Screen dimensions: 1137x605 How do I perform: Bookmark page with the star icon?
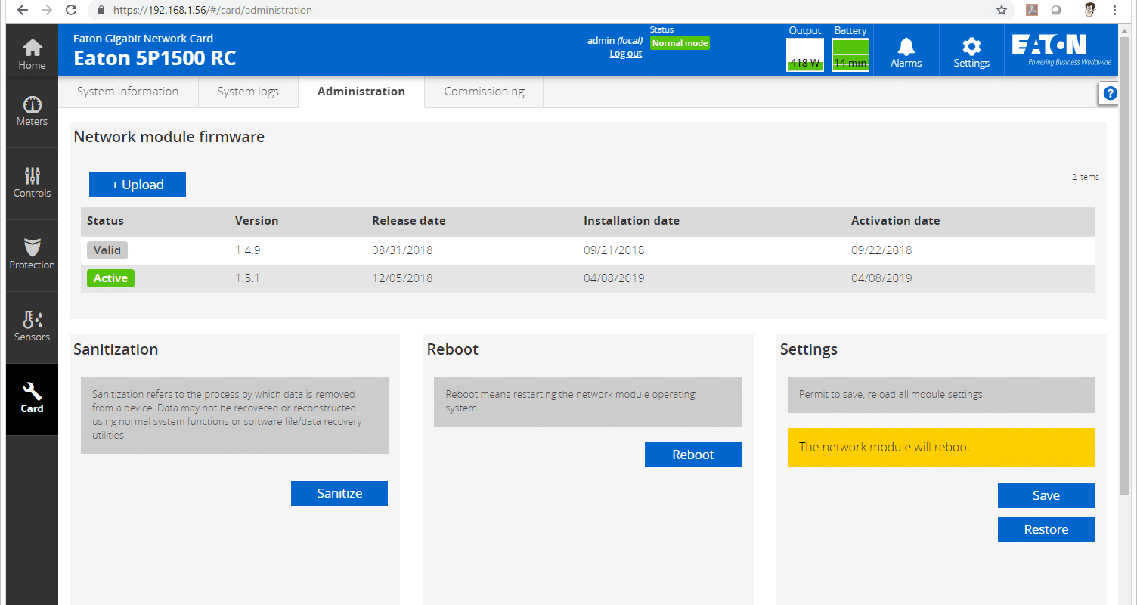click(1002, 10)
